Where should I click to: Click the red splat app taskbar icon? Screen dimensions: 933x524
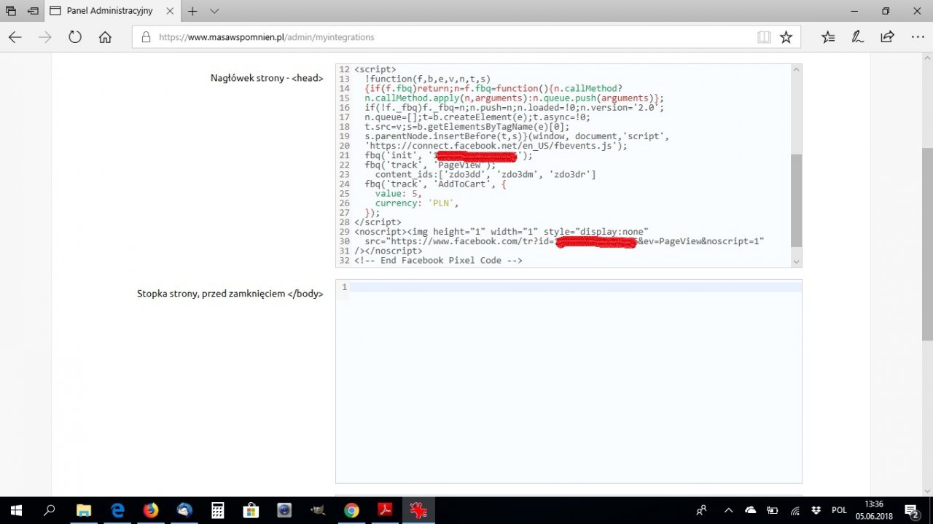(418, 510)
